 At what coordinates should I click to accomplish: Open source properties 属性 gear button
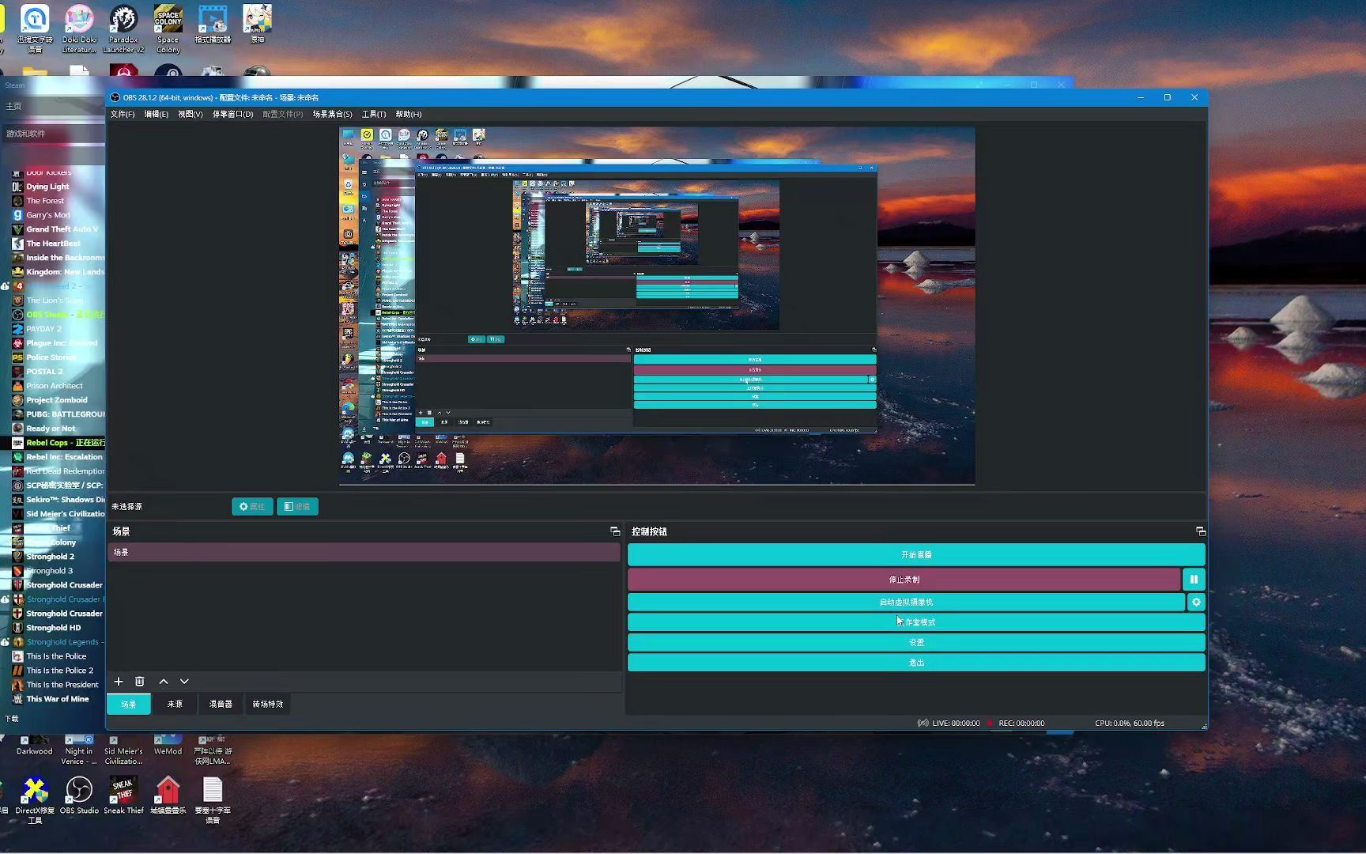(x=252, y=507)
